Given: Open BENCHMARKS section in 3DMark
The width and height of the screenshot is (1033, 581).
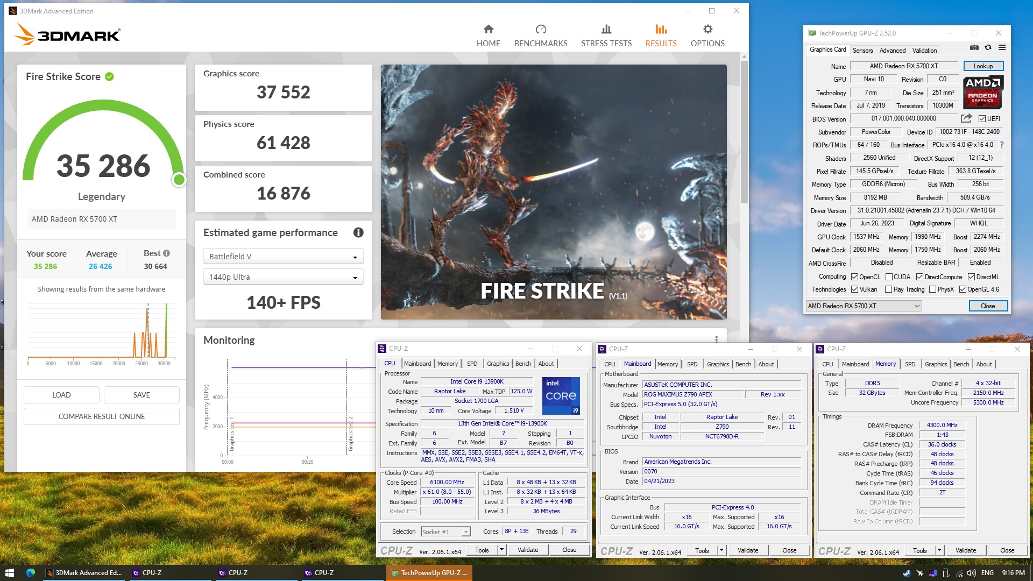Looking at the screenshot, I should pos(541,36).
